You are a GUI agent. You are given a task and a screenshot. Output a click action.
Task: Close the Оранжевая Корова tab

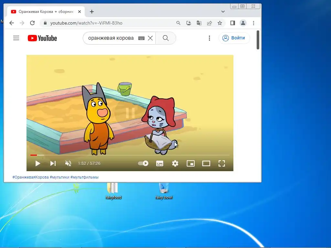pos(80,12)
